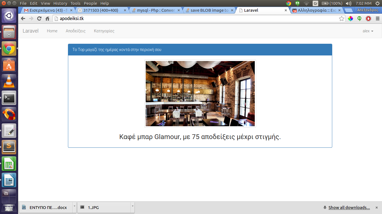The height and width of the screenshot is (214, 382).
Task: Close the downloads bar
Action: (x=377, y=208)
